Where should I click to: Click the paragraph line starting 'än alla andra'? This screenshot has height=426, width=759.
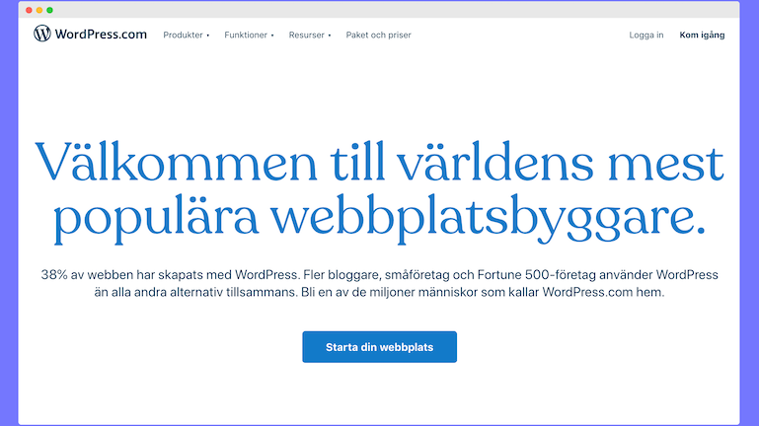click(x=379, y=295)
